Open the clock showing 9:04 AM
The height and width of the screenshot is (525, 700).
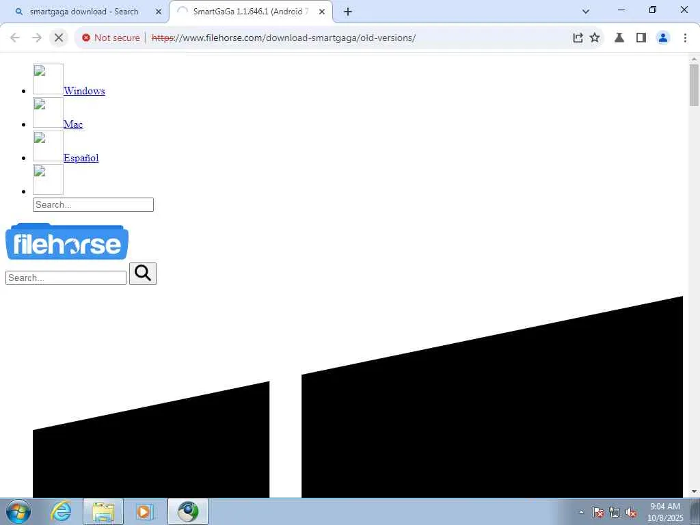point(665,511)
